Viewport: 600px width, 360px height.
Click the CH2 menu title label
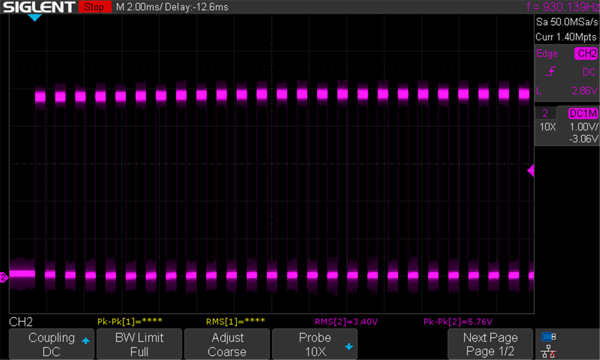click(21, 322)
